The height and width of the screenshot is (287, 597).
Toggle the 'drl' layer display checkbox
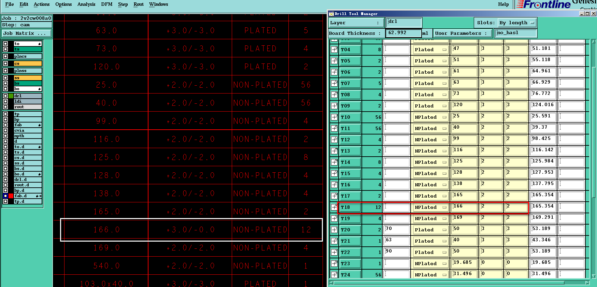click(5, 96)
